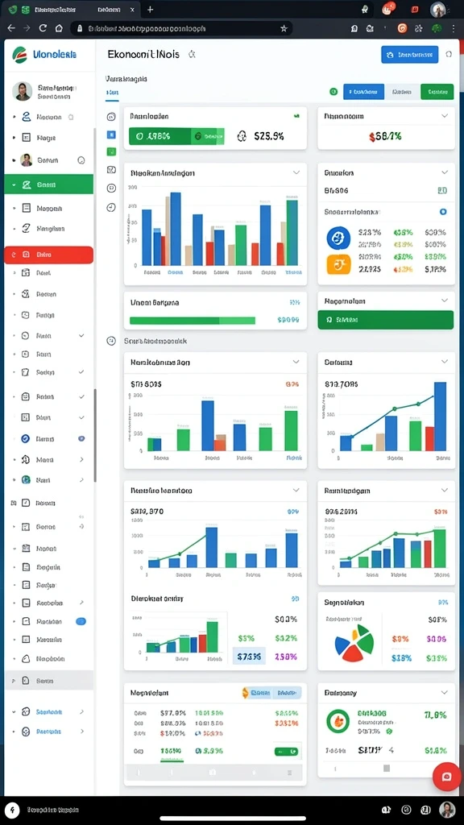Click the browser home icon
This screenshot has height=825, width=464.
point(59,28)
